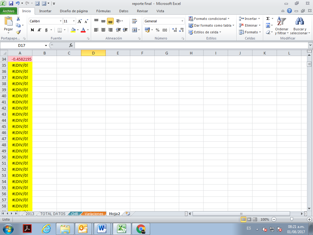Click the Fill down arrow icon

pos(268,25)
